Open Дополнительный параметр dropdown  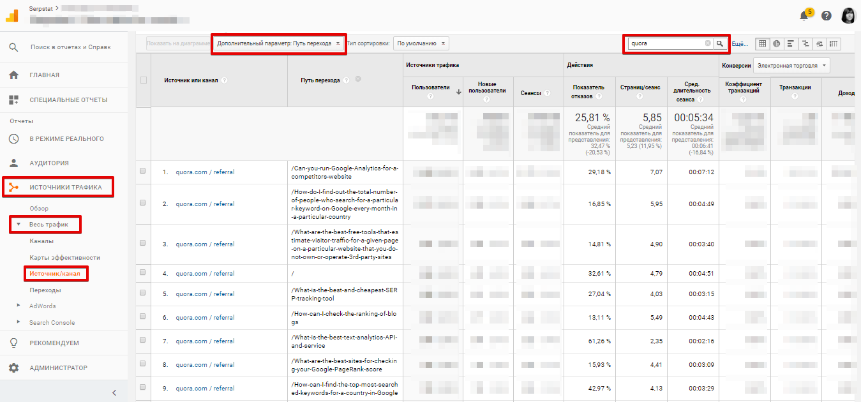pos(278,43)
